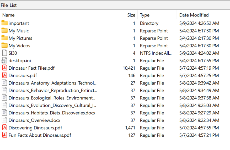The height and width of the screenshot is (150, 230).
Task: Select Dinosaurs_Habitats_Diets_Discoveries.docx file name
Action: pyautogui.click(x=52, y=113)
